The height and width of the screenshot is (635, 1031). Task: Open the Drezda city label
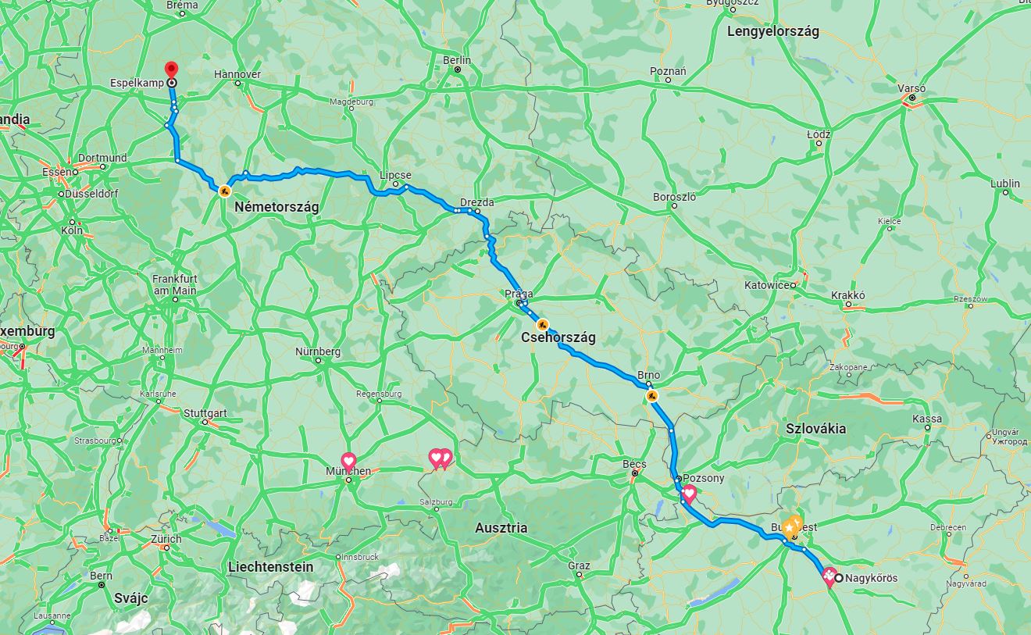477,202
